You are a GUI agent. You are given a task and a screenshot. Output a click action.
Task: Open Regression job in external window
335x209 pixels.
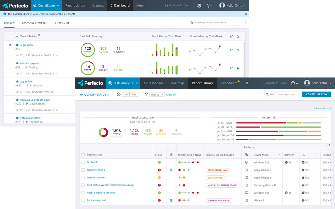(231, 50)
